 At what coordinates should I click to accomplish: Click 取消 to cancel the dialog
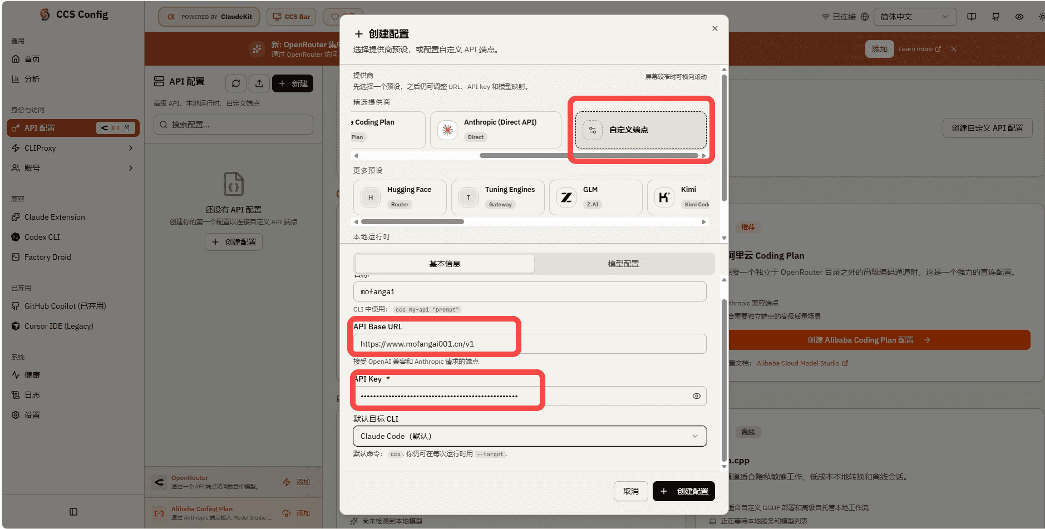pyautogui.click(x=631, y=491)
